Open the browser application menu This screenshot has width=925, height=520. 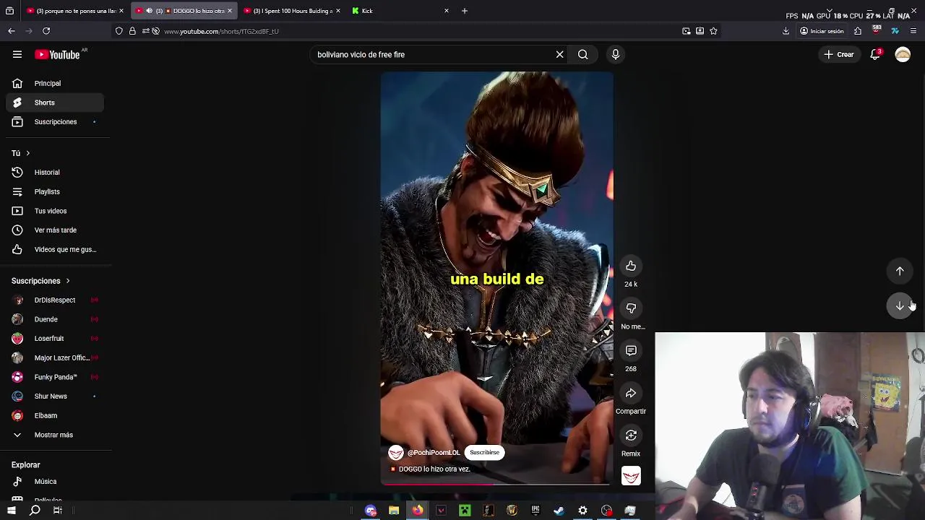[913, 31]
